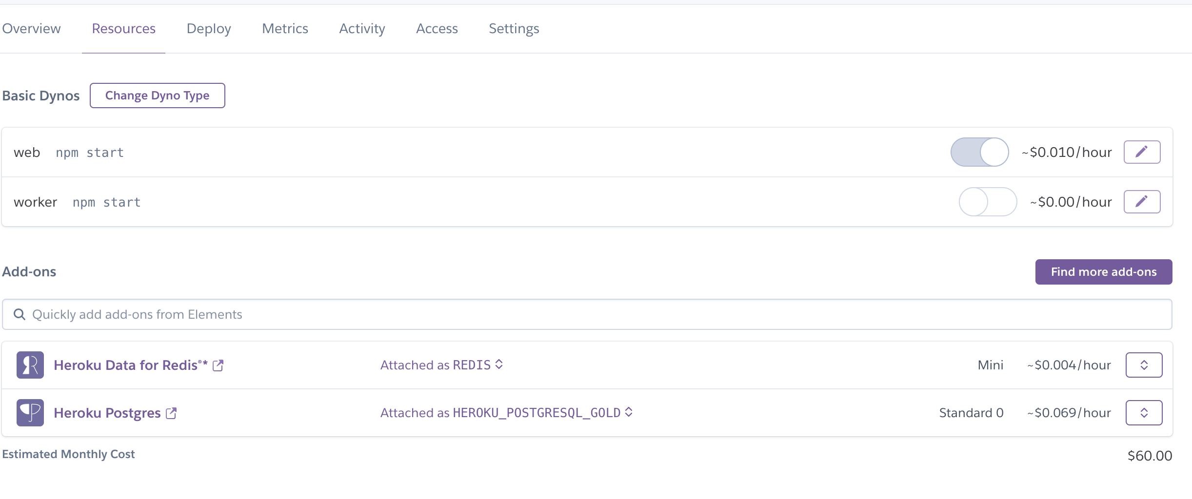The image size is (1192, 499).
Task: Open the Settings tab
Action: (514, 29)
